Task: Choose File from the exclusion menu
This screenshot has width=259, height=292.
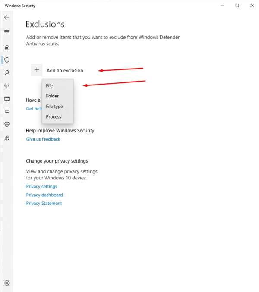Action: pos(58,86)
